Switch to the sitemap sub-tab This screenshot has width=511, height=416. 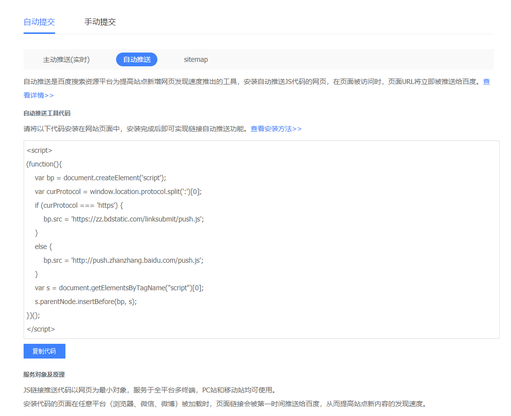(x=196, y=59)
